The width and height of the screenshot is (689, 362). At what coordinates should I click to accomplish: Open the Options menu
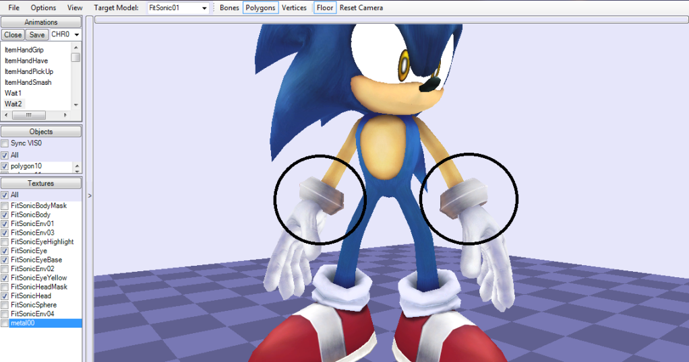(43, 8)
